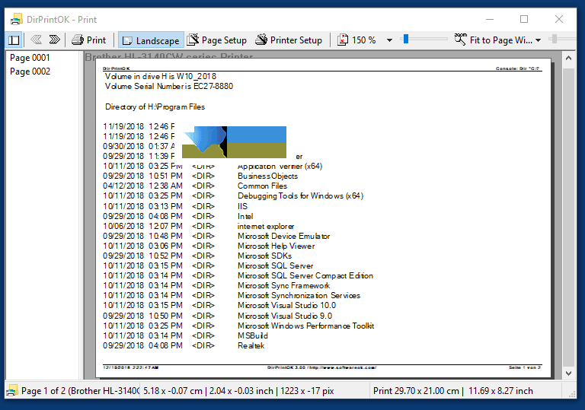Expand the 150 % zoom dropdown arrow
Viewport: 585px width, 410px height.
[x=389, y=40]
